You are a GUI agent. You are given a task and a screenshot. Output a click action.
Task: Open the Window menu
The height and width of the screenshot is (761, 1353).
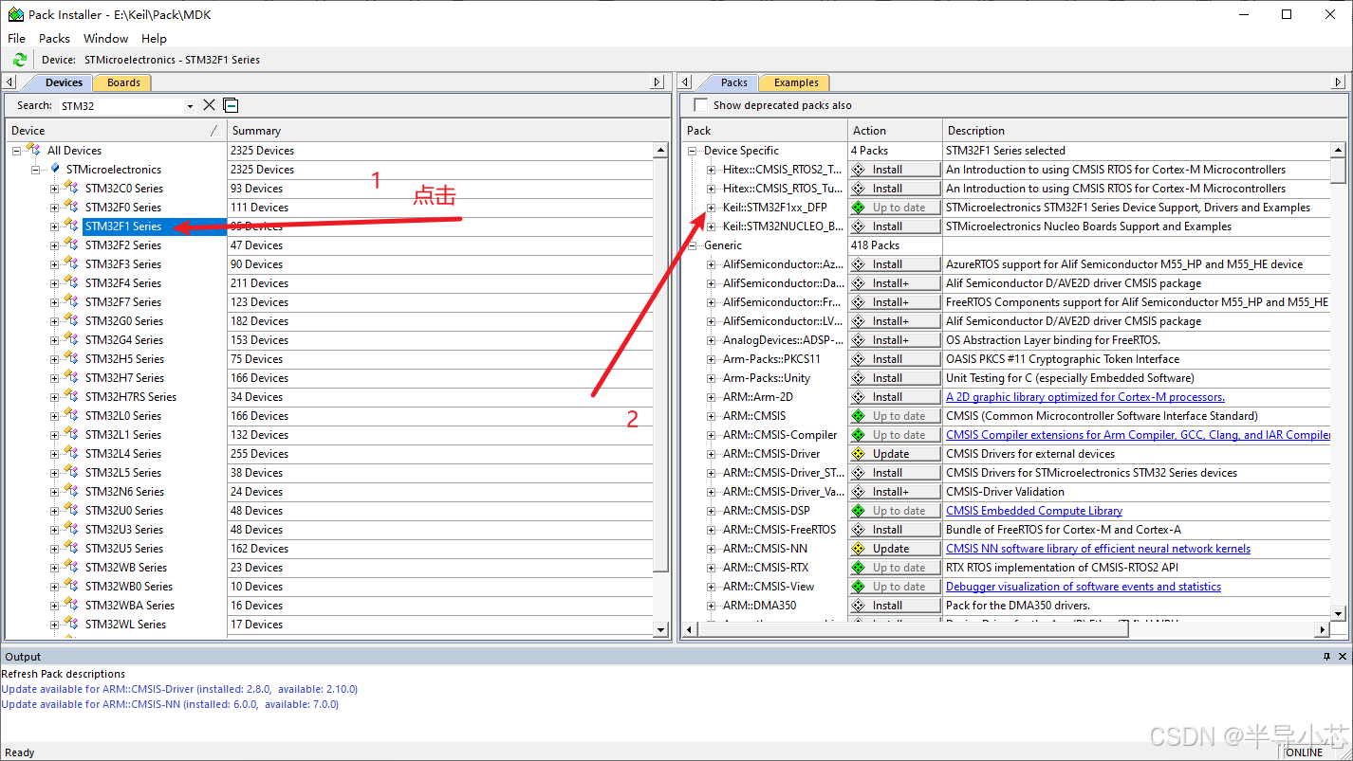click(105, 38)
